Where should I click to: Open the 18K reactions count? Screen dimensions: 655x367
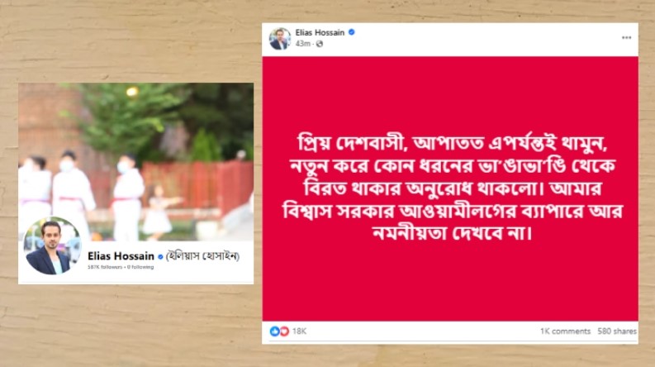click(299, 331)
